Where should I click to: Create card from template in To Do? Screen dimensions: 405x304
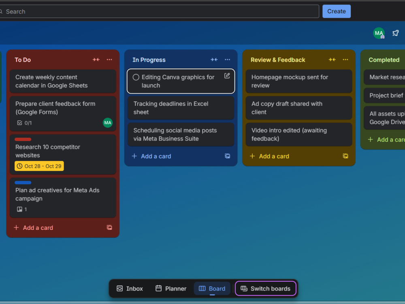coord(109,227)
